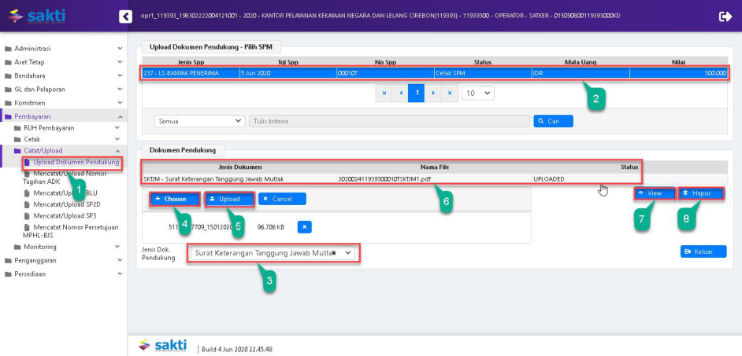Open the rows-per-page dropdown showing 10

(x=477, y=93)
